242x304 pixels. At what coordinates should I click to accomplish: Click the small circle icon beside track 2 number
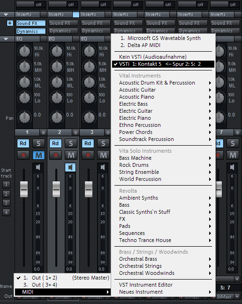76,133
